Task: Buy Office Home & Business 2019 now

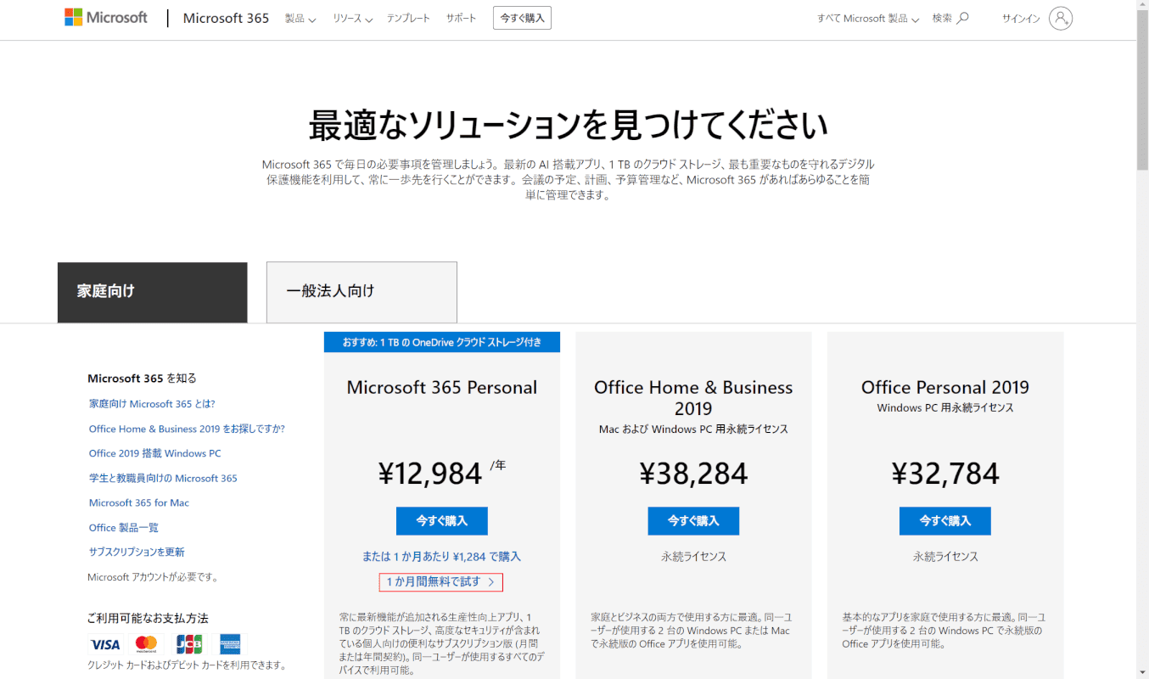Action: coord(693,521)
